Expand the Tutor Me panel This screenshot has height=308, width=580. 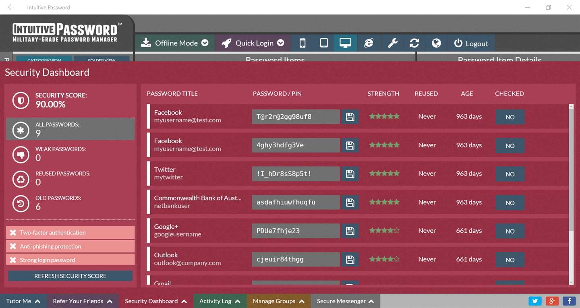23,301
